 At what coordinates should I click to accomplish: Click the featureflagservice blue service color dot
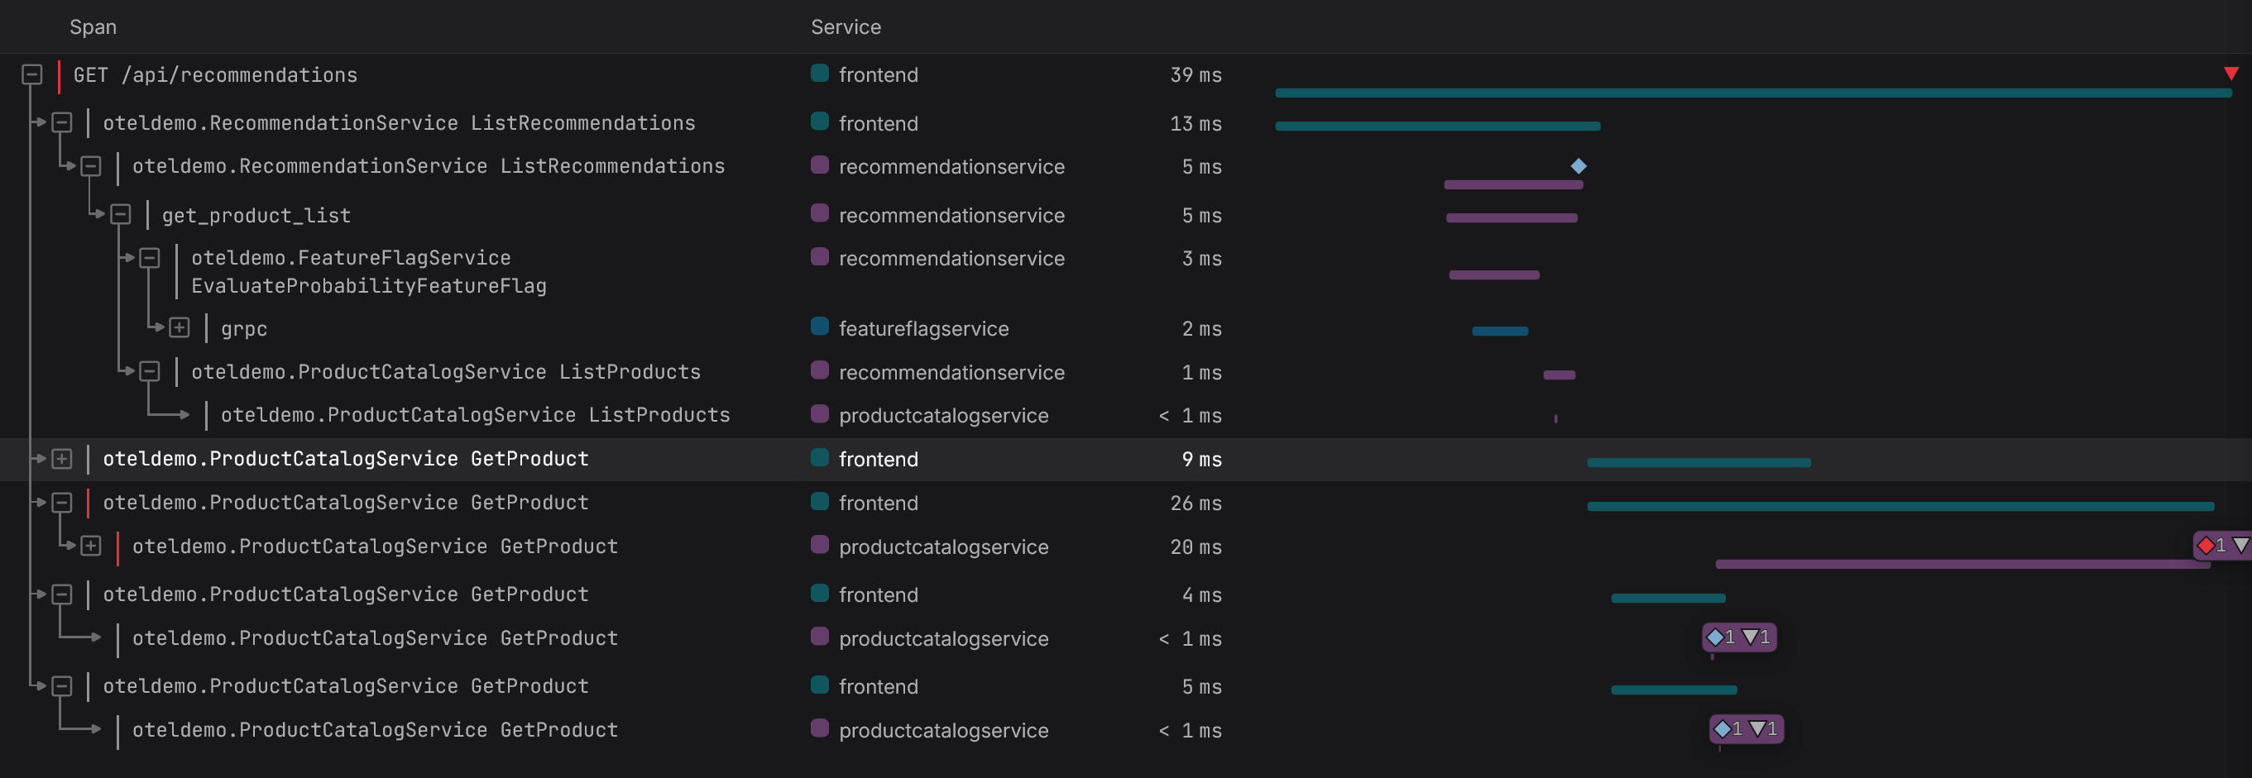(819, 327)
